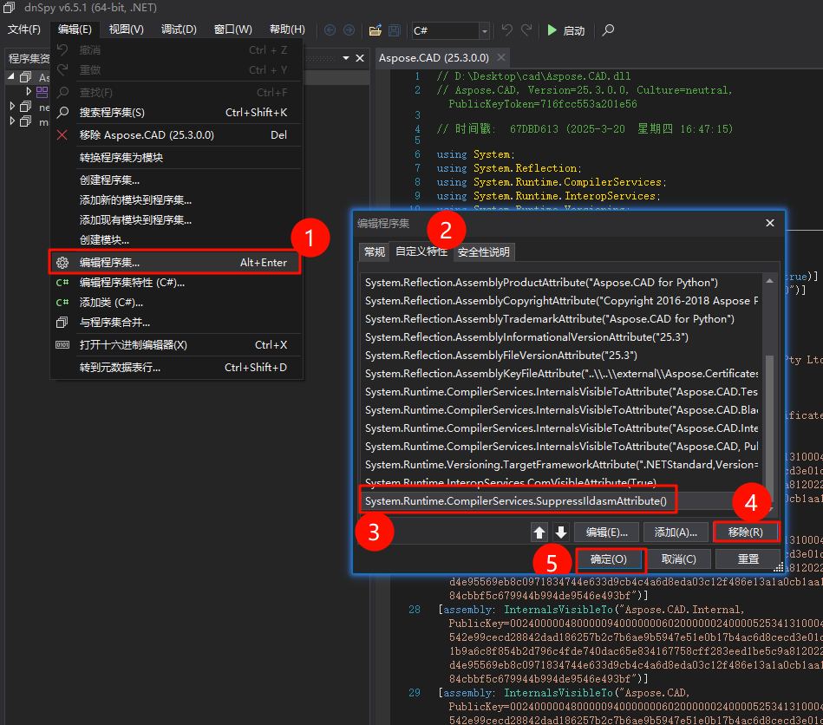823x725 pixels.
Task: Select the AssemblyProductAttribute list entry
Action: [560, 283]
